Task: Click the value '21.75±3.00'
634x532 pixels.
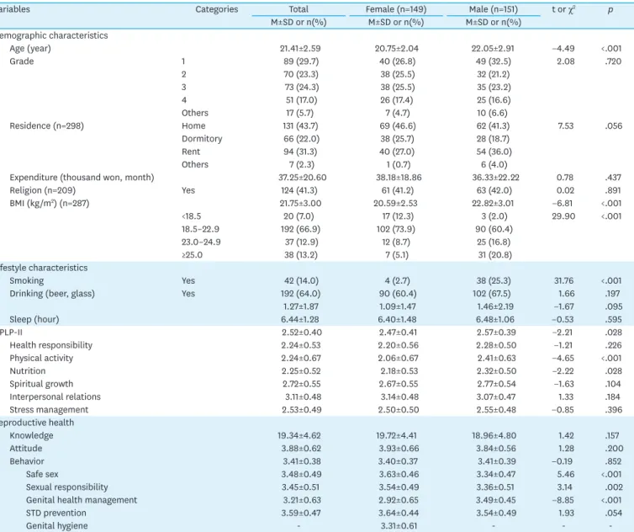Action: [x=300, y=203]
